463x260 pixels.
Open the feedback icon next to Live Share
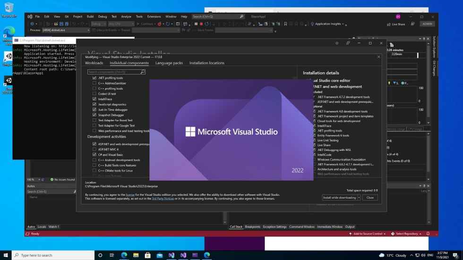413,24
